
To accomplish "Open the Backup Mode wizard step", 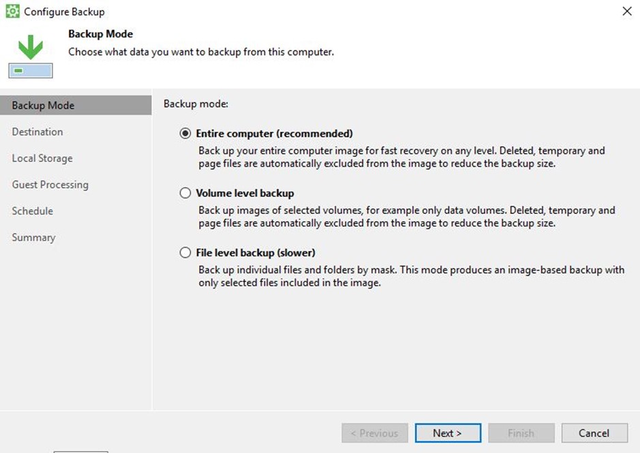I will point(76,106).
